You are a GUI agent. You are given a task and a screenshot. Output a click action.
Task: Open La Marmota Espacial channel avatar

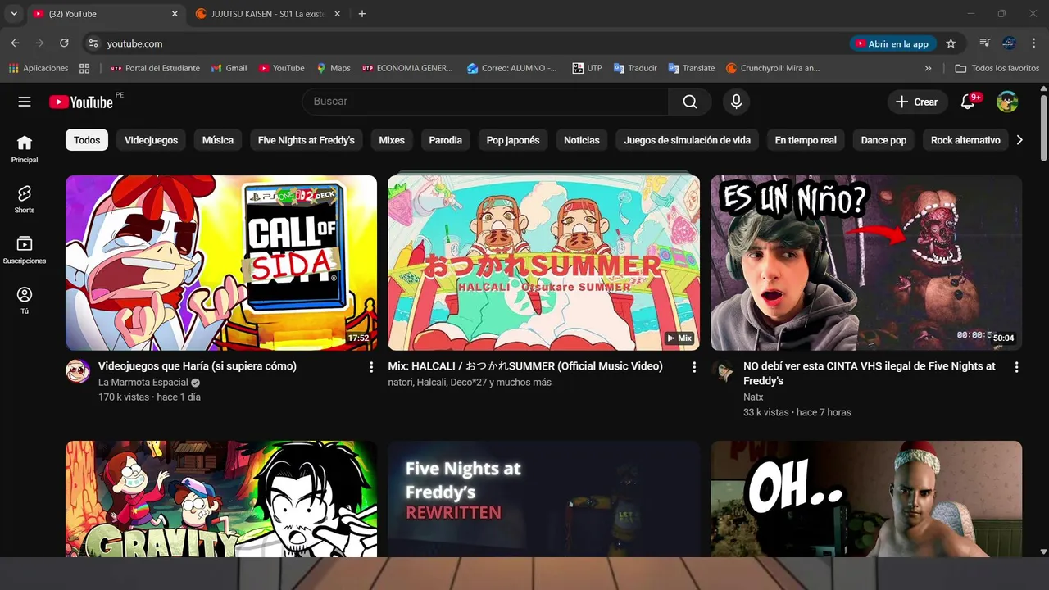tap(78, 371)
